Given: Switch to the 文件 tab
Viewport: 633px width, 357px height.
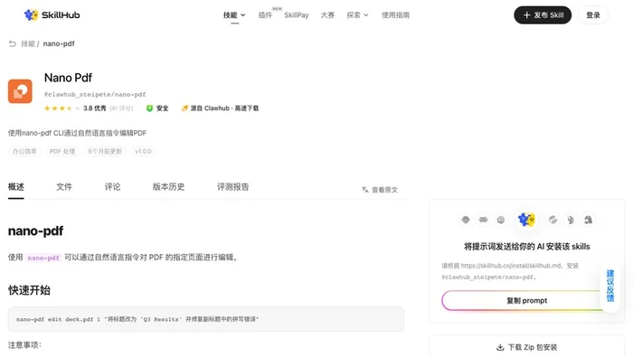Looking at the screenshot, I should 64,187.
